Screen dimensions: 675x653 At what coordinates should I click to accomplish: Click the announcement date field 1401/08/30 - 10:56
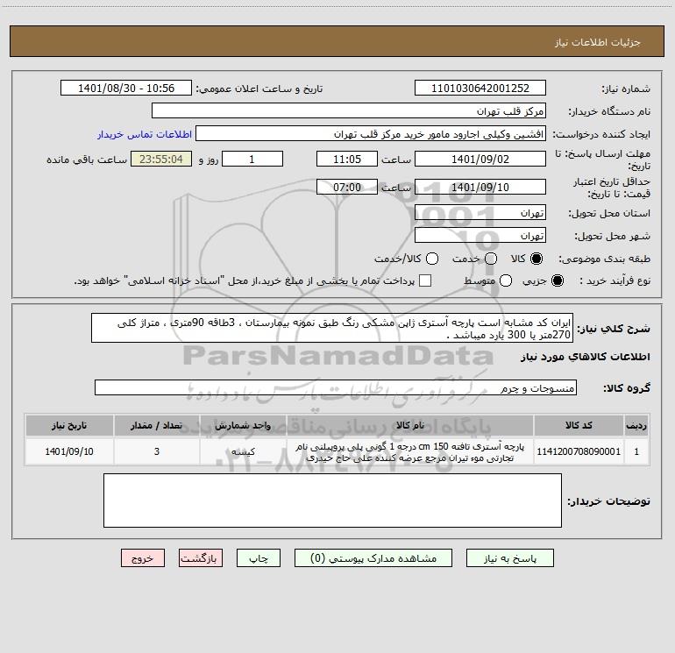pyautogui.click(x=126, y=89)
